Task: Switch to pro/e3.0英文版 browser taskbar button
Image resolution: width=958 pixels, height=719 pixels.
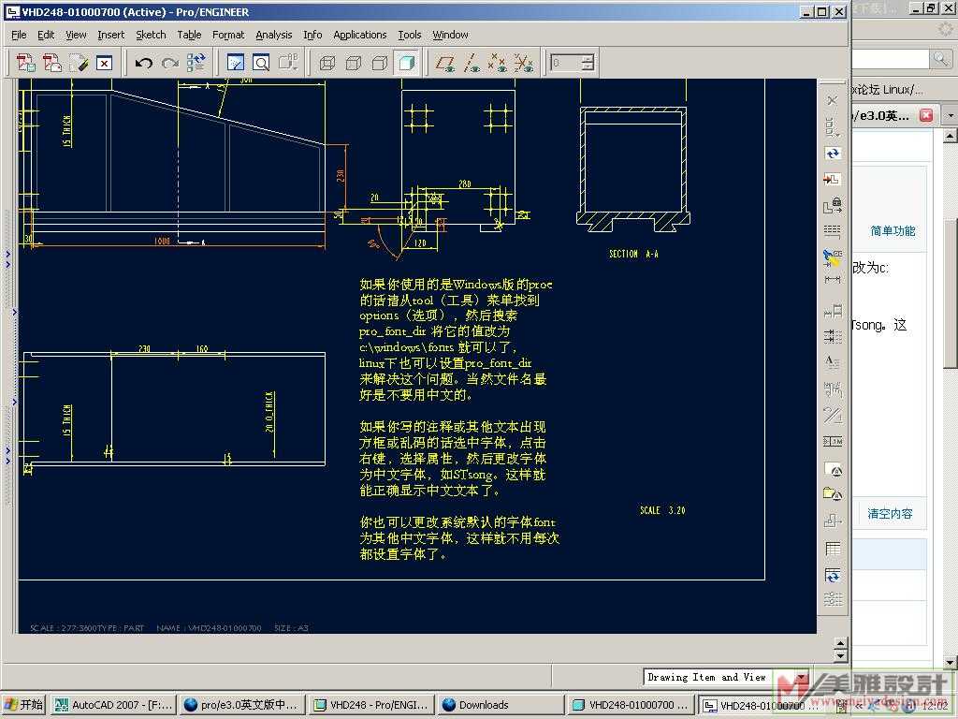Action: pos(241,705)
